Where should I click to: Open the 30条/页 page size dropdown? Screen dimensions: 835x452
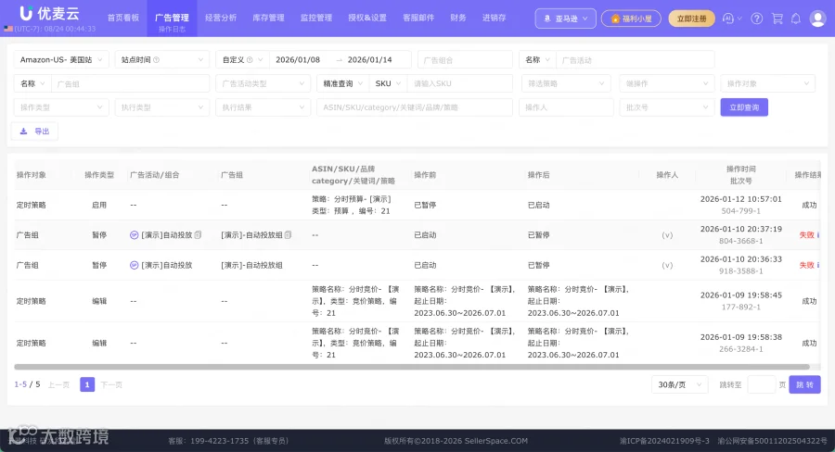pos(679,384)
